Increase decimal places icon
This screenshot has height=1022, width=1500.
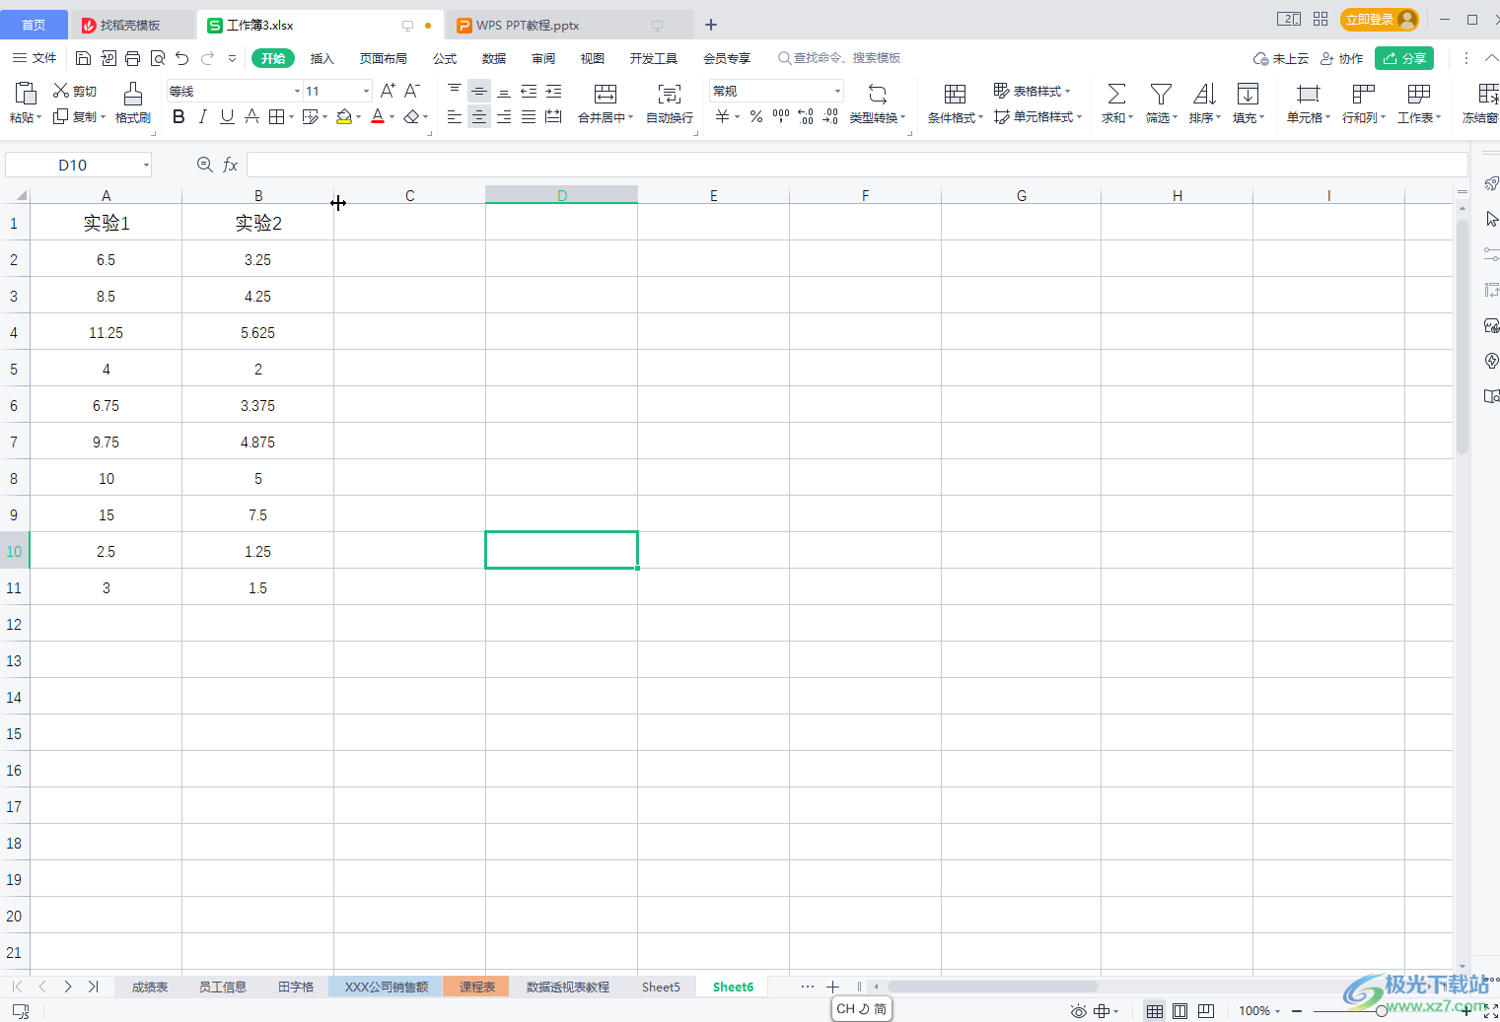806,116
